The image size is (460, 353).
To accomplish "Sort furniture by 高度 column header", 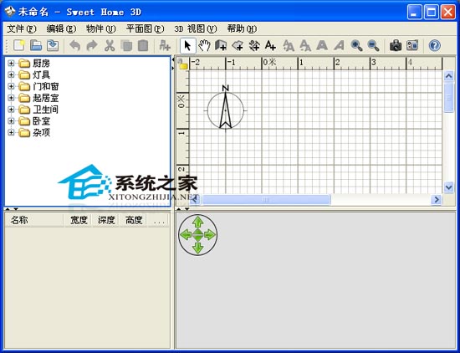I will [134, 220].
